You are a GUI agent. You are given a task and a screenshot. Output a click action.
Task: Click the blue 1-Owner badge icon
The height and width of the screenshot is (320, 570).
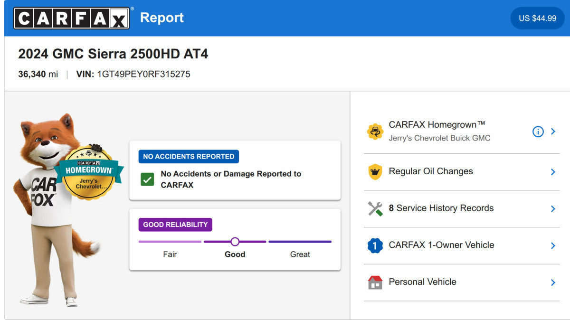375,245
